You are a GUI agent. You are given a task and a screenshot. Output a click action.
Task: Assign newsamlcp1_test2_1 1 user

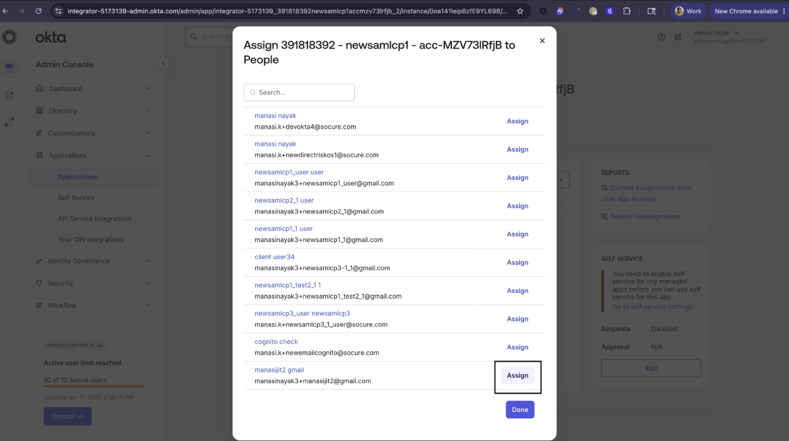coord(517,291)
